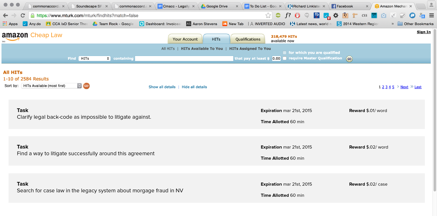Viewport: 437px width, 216px height.
Task: Open the red stop-hand adblock extension
Action: (297, 15)
